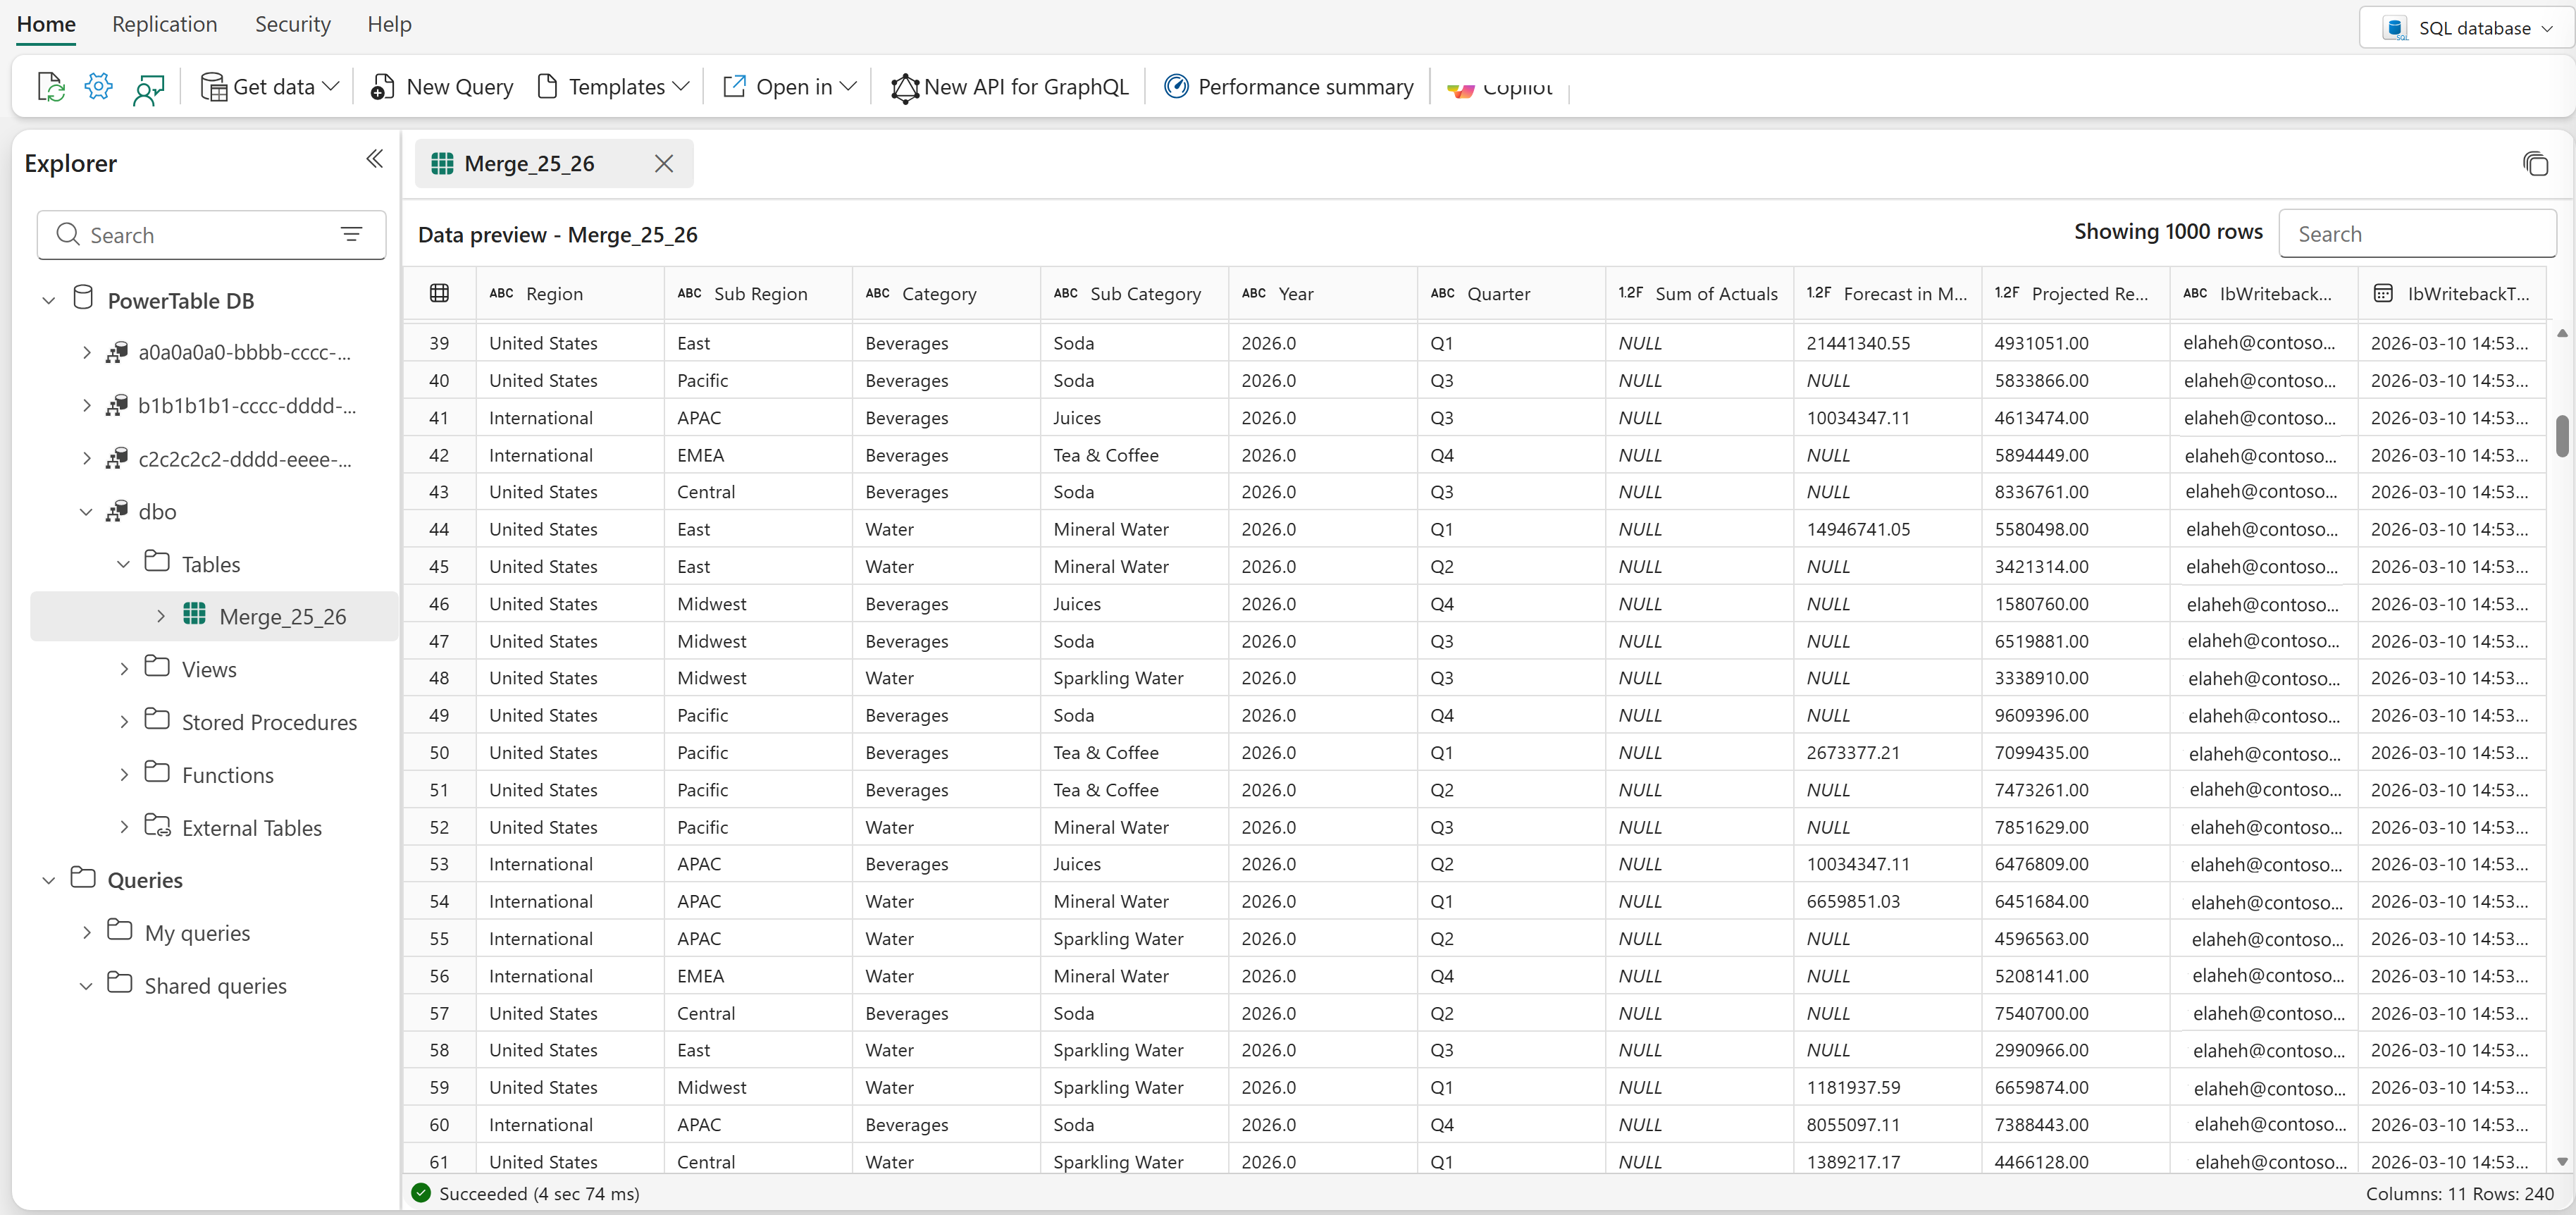The height and width of the screenshot is (1215, 2576).
Task: Click the table grid icon in header row
Action: point(439,293)
